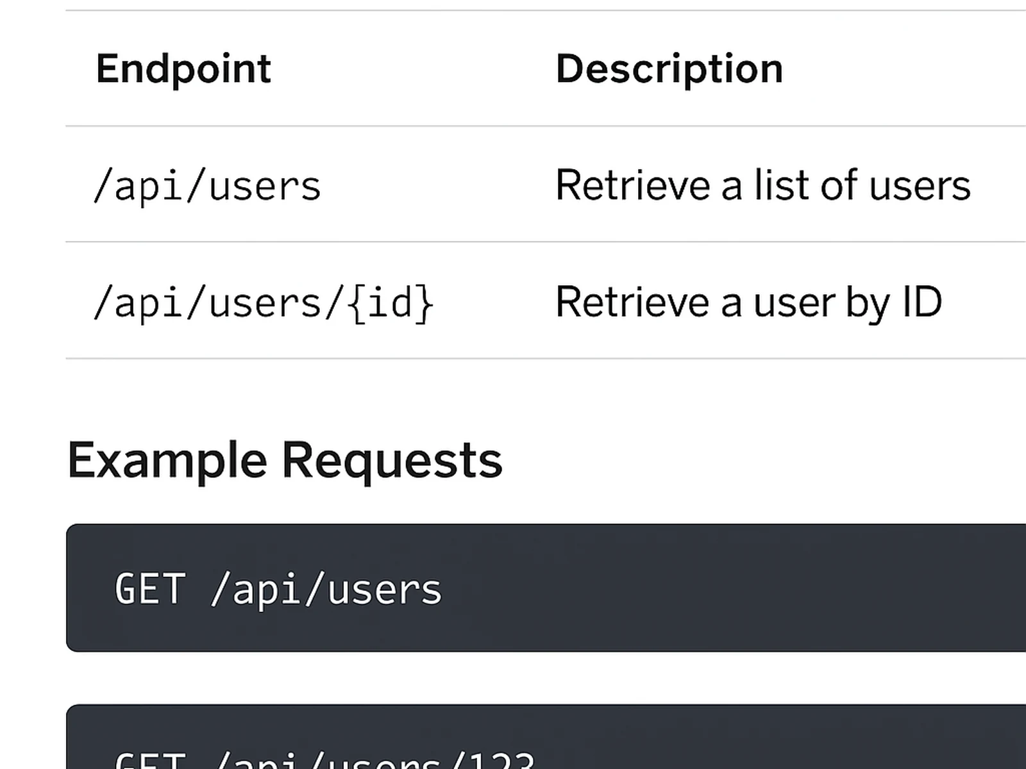Select the Endpoint column header
Viewport: 1026px width, 769px height.
click(181, 69)
